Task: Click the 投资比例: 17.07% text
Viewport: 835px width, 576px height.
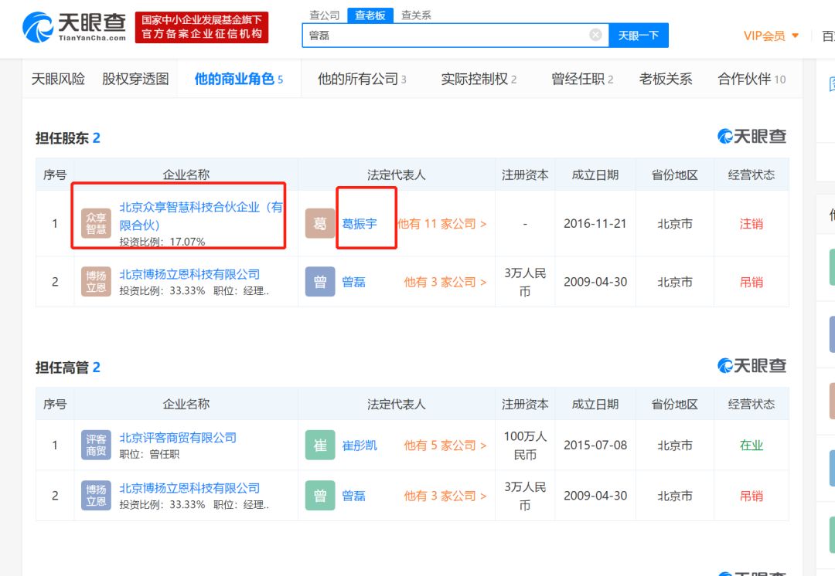Action: (162, 242)
